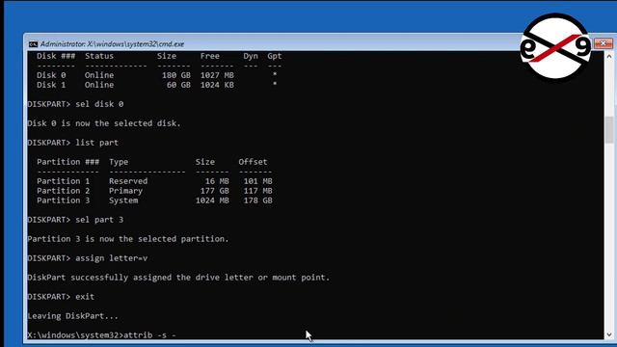Click the '1024 MB' partition size

[x=212, y=200]
